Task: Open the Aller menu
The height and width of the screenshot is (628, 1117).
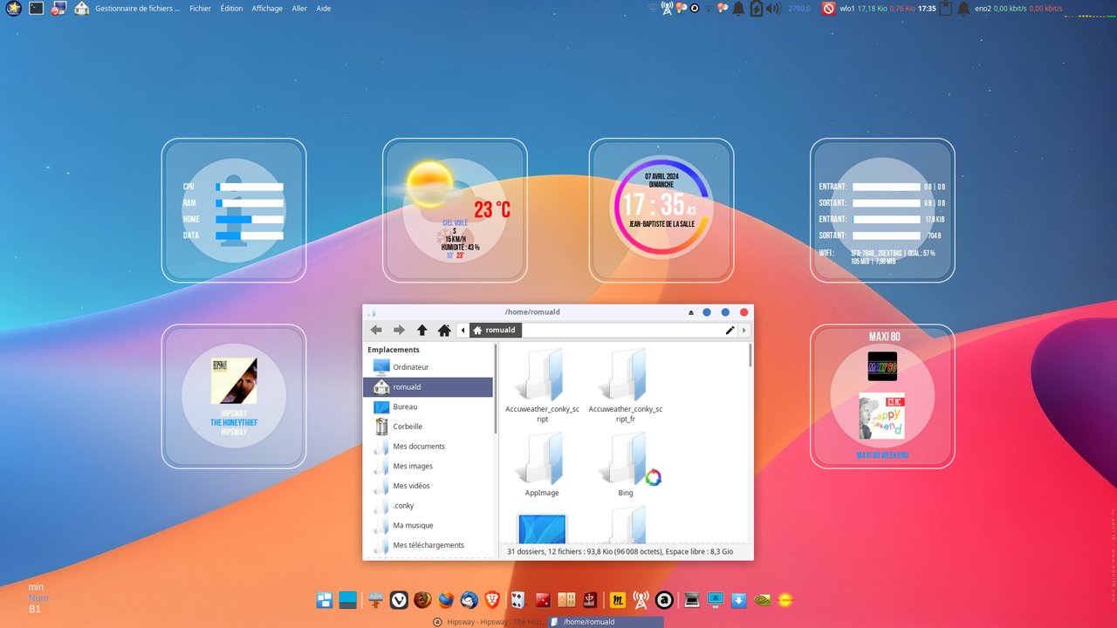Action: tap(299, 9)
